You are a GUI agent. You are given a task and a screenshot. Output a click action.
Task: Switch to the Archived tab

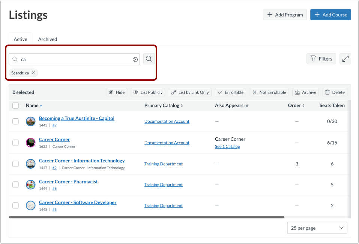47,39
